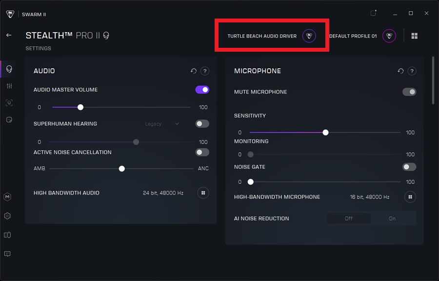The width and height of the screenshot is (439, 281).
Task: Click the STEALTH PRO II title
Action: (63, 36)
